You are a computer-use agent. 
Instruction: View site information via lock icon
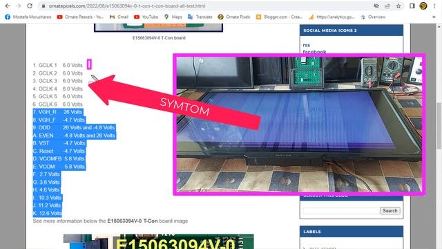coord(43,6)
